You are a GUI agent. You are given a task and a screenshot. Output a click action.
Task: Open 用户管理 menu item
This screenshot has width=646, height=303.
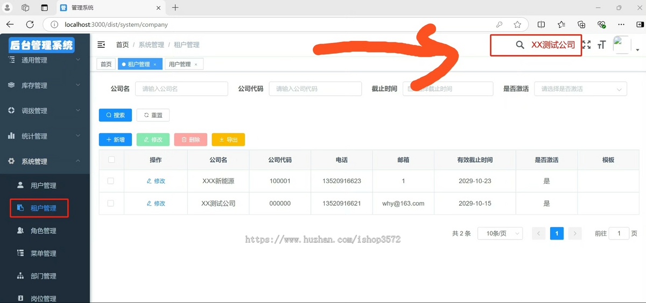pos(45,185)
